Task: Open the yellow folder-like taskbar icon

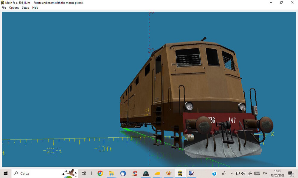Action: point(157,173)
